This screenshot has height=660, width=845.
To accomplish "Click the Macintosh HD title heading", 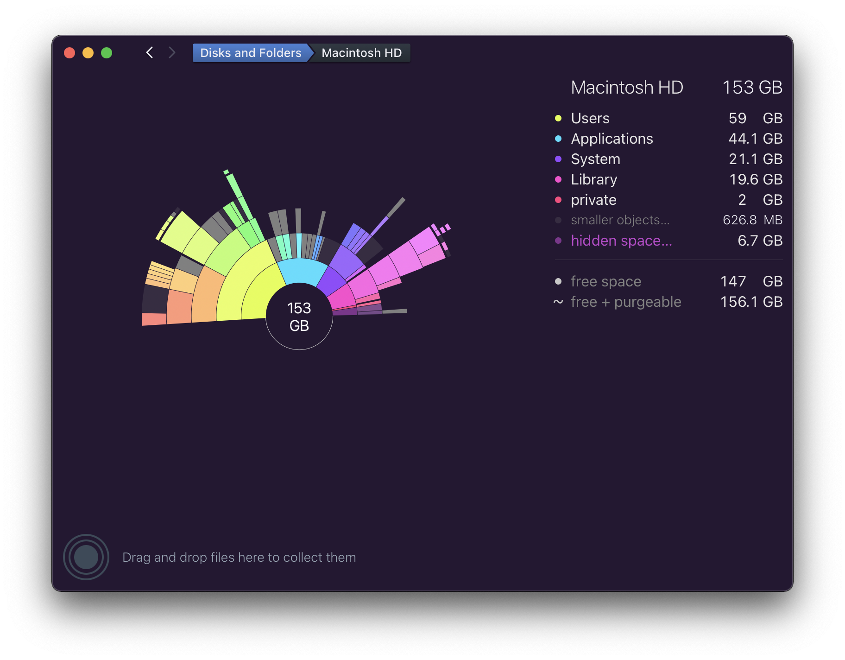I will (x=627, y=87).
